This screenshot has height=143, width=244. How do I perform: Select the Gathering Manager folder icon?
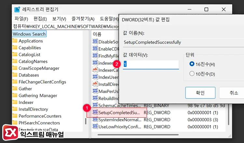tap(15, 96)
